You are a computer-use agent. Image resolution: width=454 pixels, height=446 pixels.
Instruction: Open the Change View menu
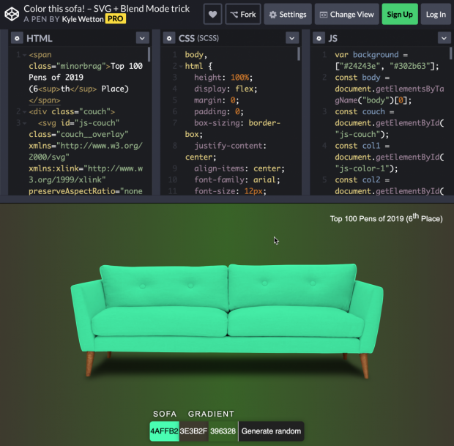coord(347,14)
